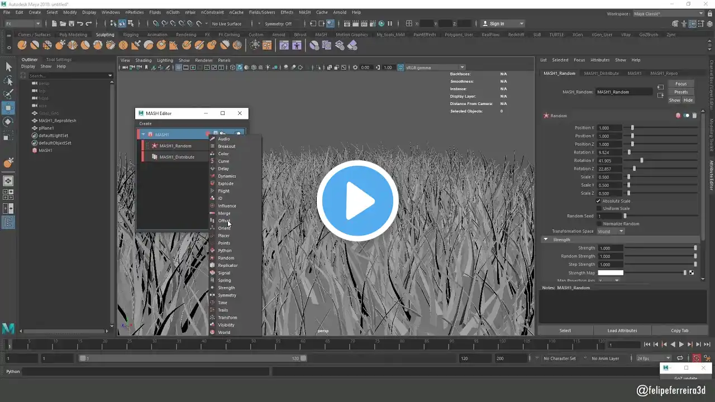Click the Hide button in Attribute Editor
Screen dimensions: 715x402
click(688, 100)
